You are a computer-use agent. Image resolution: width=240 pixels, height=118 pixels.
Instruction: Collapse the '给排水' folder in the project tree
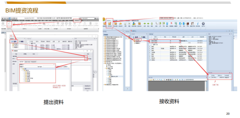click(106, 75)
